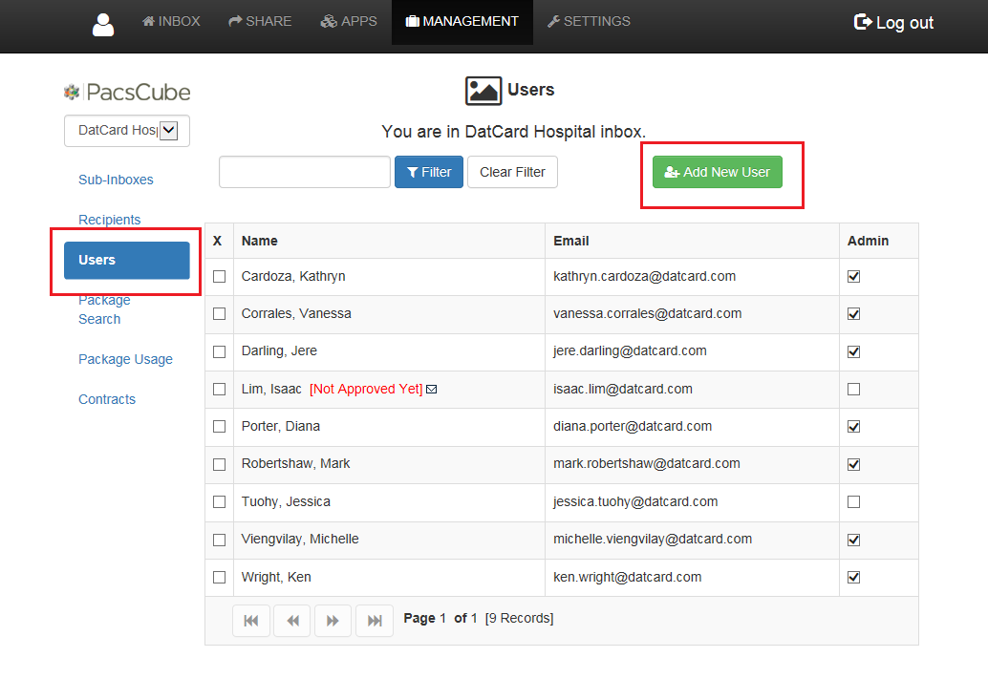Go to next page of records
Screen dimensions: 988x700
click(x=333, y=621)
